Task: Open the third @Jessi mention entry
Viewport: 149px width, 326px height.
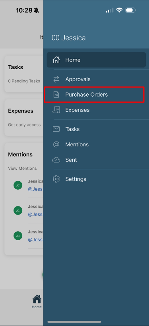Action: pyautogui.click(x=35, y=239)
